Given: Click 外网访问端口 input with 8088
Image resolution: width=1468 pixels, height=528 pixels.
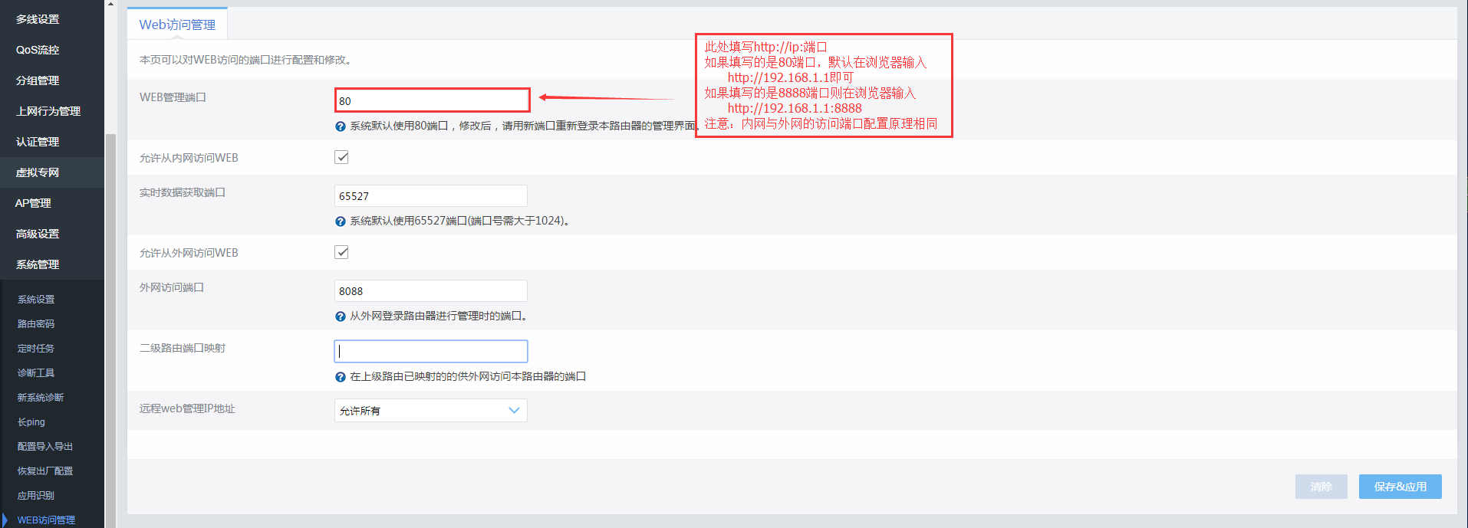Looking at the screenshot, I should pyautogui.click(x=430, y=291).
